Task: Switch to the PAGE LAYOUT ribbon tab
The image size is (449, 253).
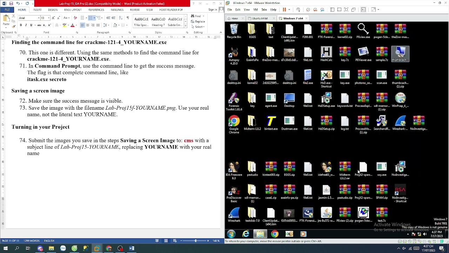Action: click(73, 10)
